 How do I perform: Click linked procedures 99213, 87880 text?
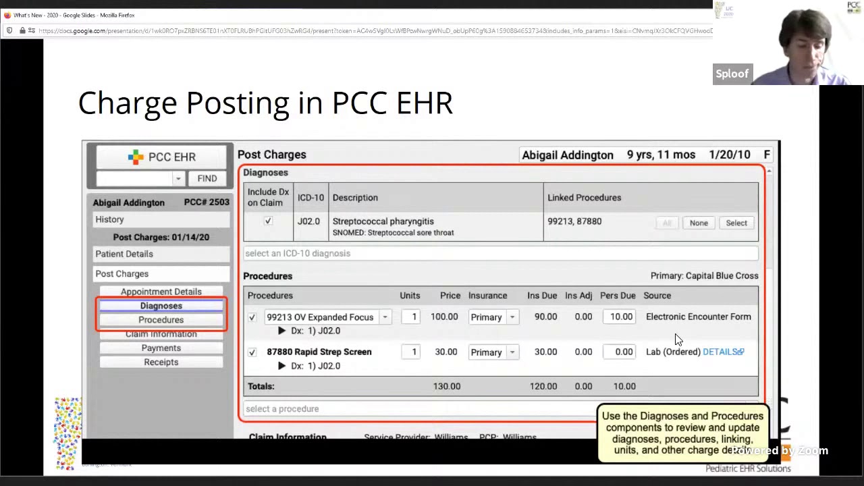[x=574, y=221]
